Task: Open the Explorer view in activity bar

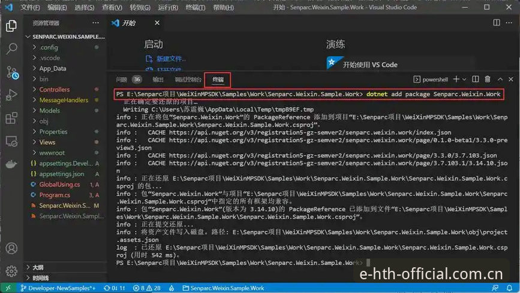Action: click(x=11, y=26)
